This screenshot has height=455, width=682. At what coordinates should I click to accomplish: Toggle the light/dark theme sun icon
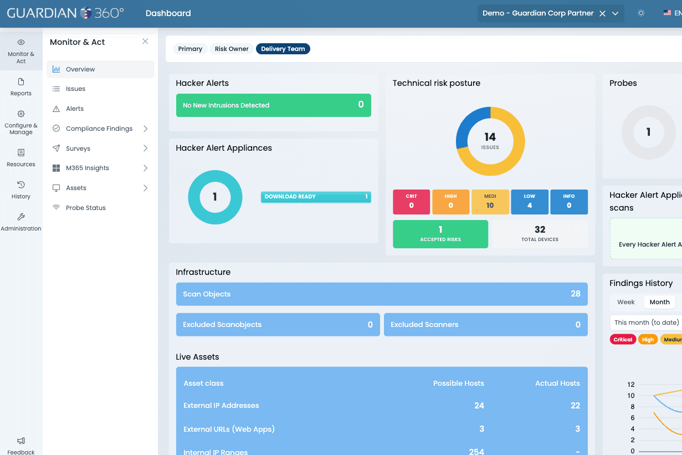pos(641,13)
